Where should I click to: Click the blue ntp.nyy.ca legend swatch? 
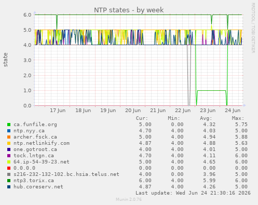coord(9,131)
